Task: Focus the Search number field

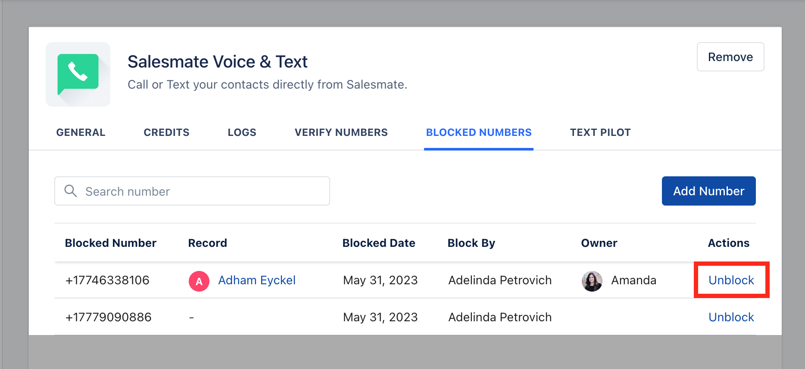Action: click(192, 191)
